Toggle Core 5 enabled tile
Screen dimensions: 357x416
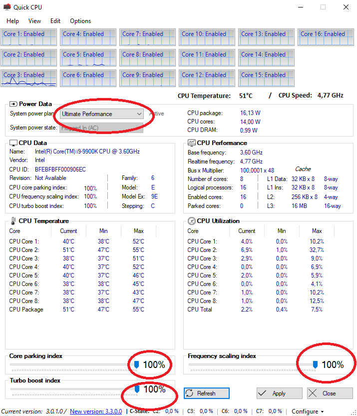pos(88,57)
